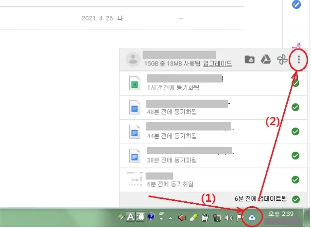
Task: Select the '6분 전에 동기화됨' text
Action: click(x=170, y=184)
